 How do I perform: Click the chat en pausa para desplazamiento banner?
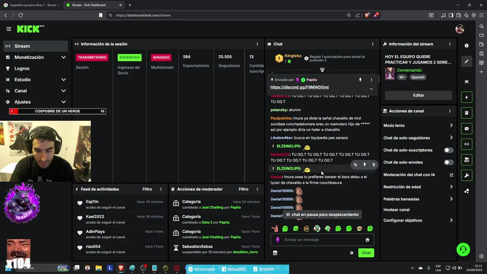pos(322,215)
